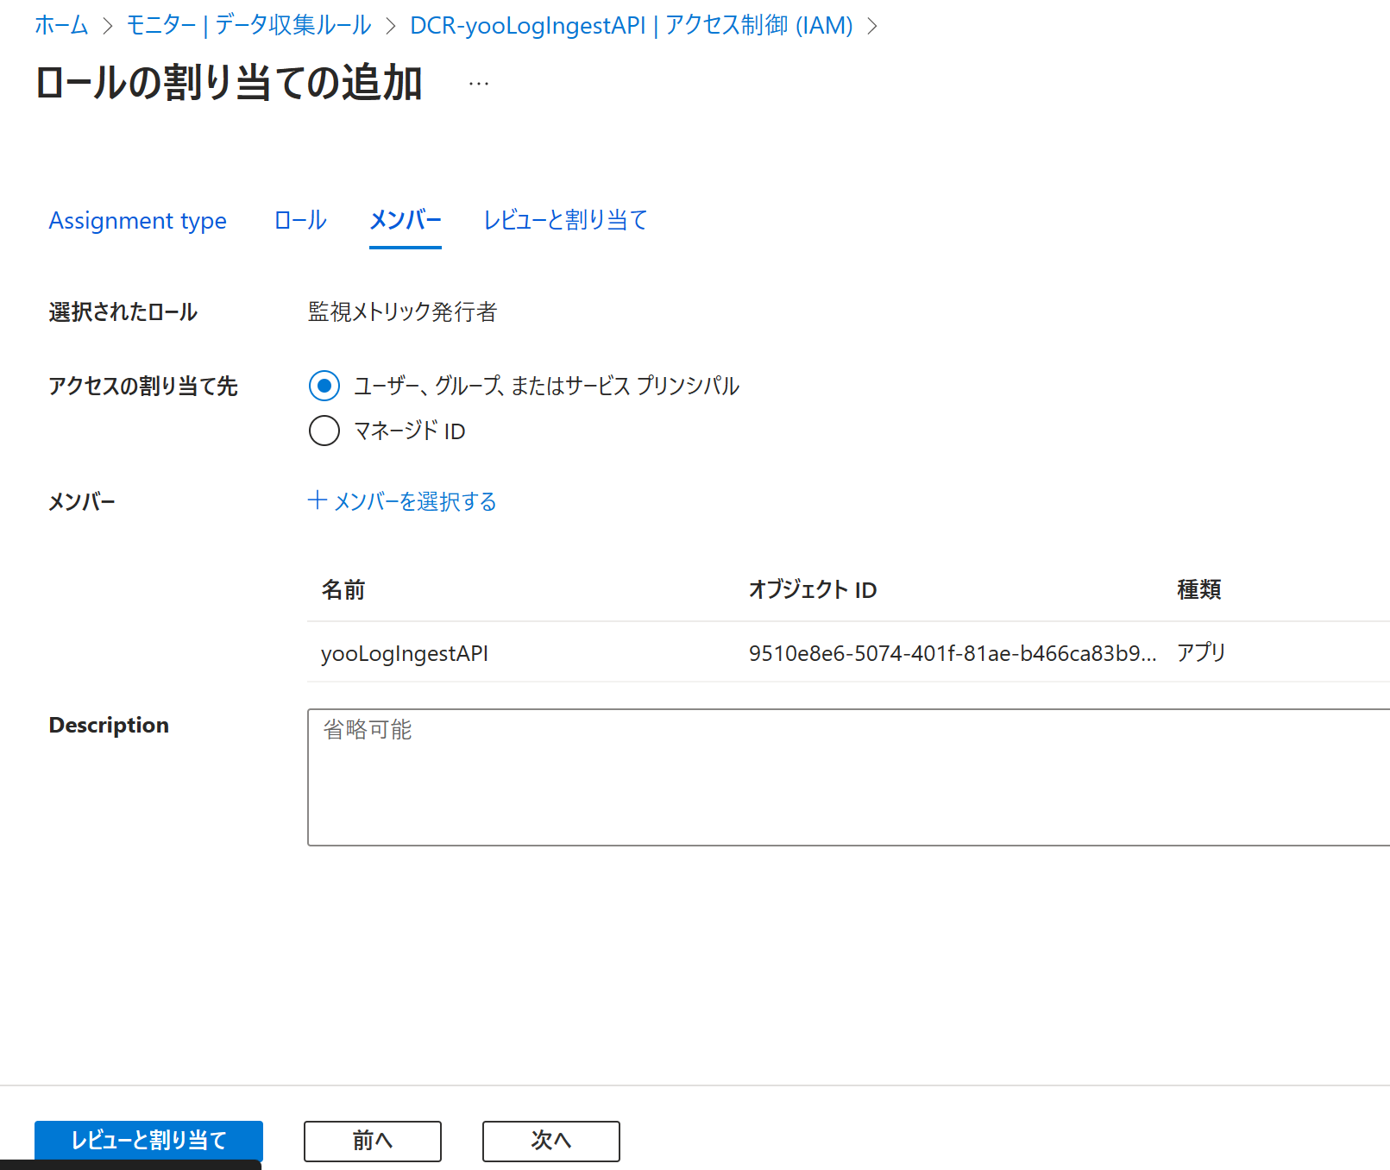Navigate to ホーム via breadcrumb
The image size is (1390, 1170).
[x=60, y=26]
